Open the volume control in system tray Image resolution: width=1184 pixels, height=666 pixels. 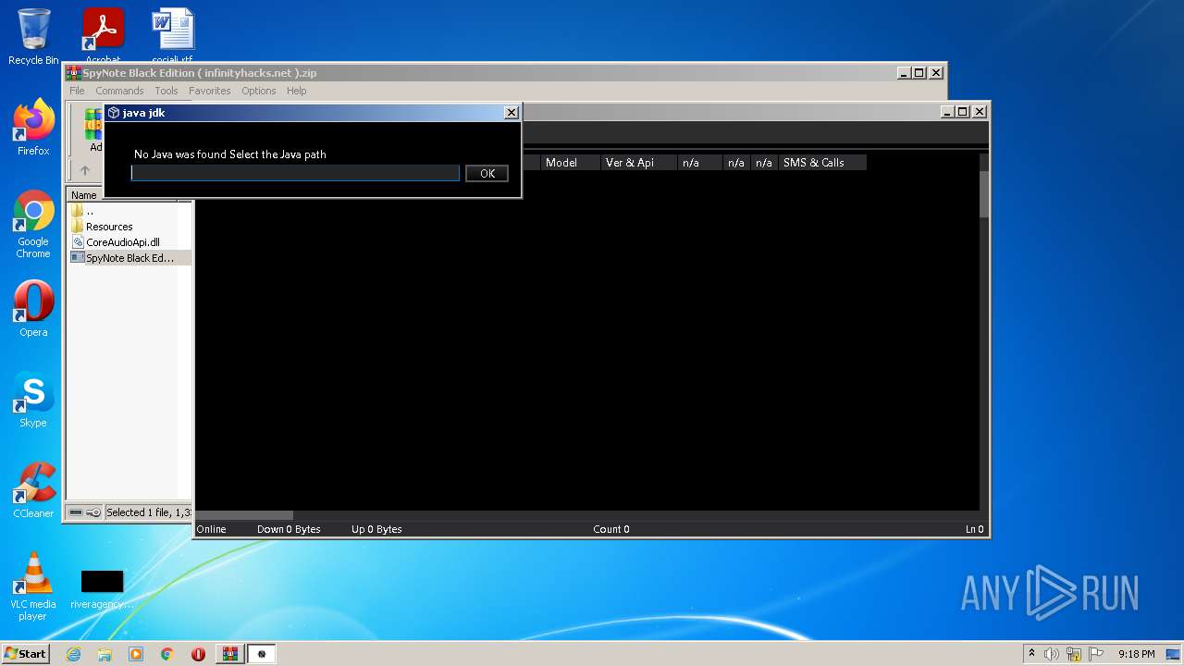pos(1052,654)
